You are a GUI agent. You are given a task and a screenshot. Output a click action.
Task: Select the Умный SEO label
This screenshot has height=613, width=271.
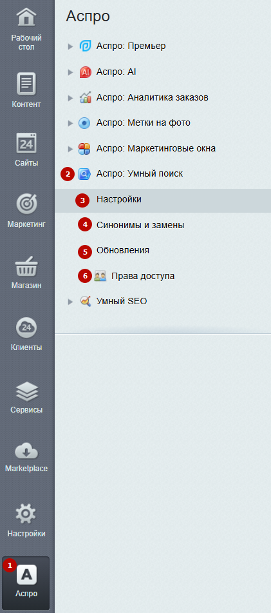coord(122,302)
